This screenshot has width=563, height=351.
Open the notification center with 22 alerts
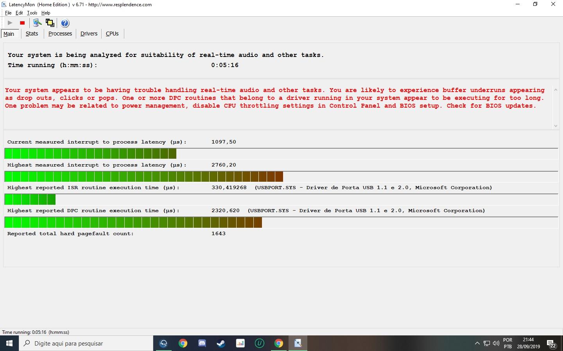552,344
